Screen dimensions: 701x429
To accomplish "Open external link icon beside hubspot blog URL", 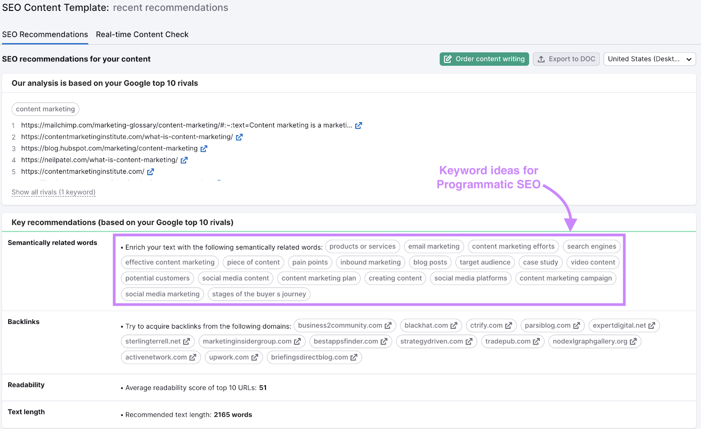I will pyautogui.click(x=204, y=149).
